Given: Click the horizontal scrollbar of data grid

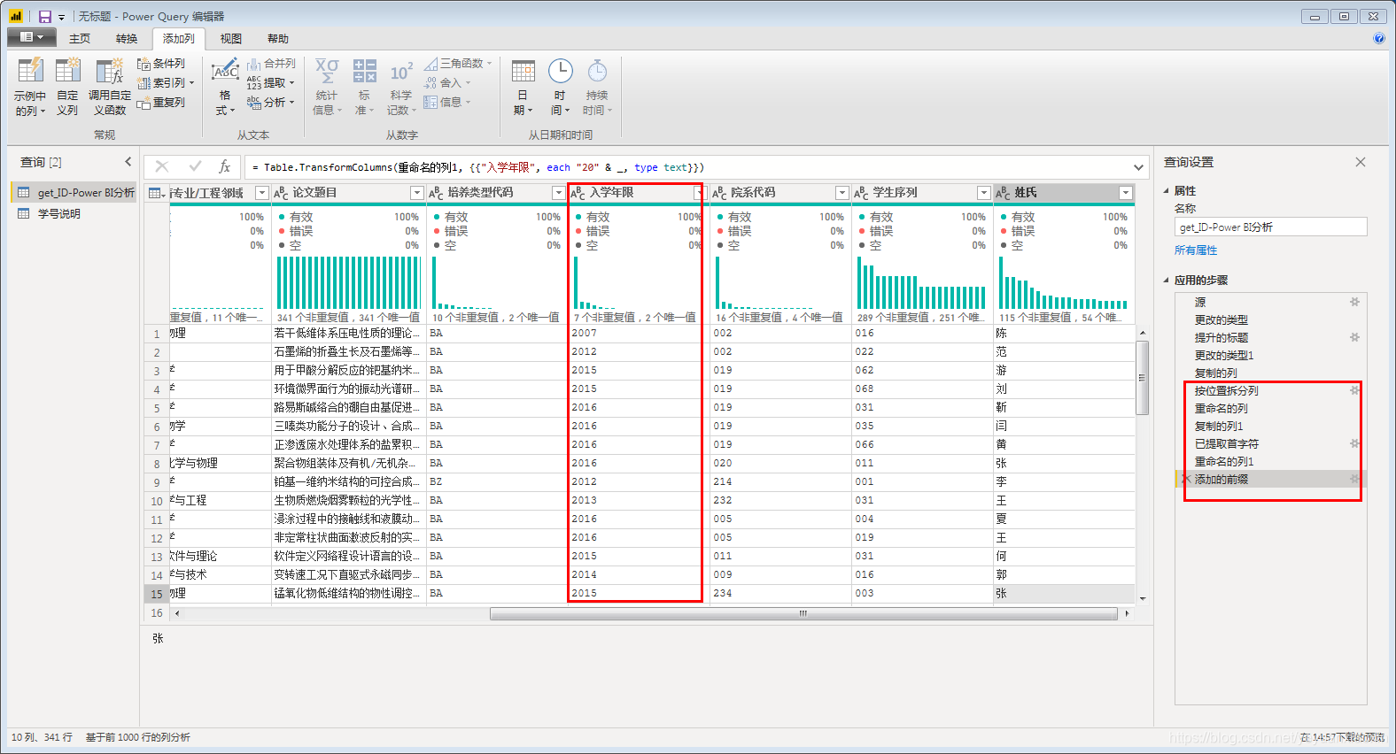Looking at the screenshot, I should pos(803,613).
